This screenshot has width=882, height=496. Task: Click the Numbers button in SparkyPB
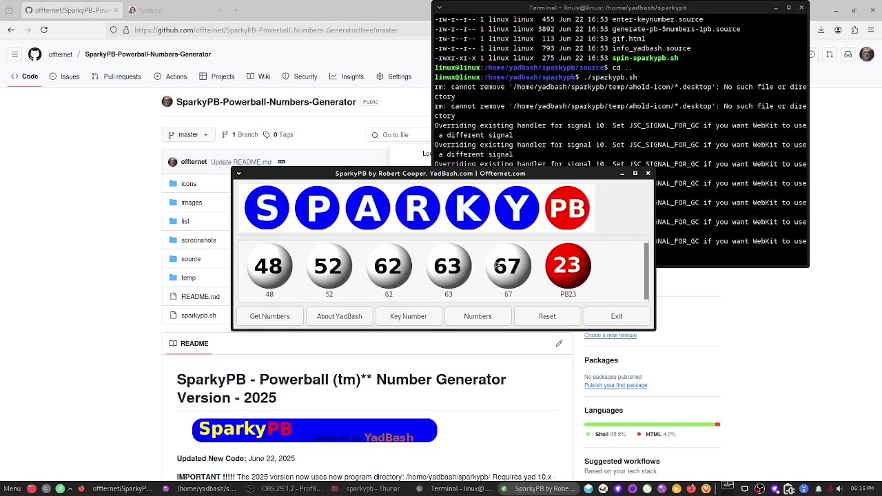point(478,316)
